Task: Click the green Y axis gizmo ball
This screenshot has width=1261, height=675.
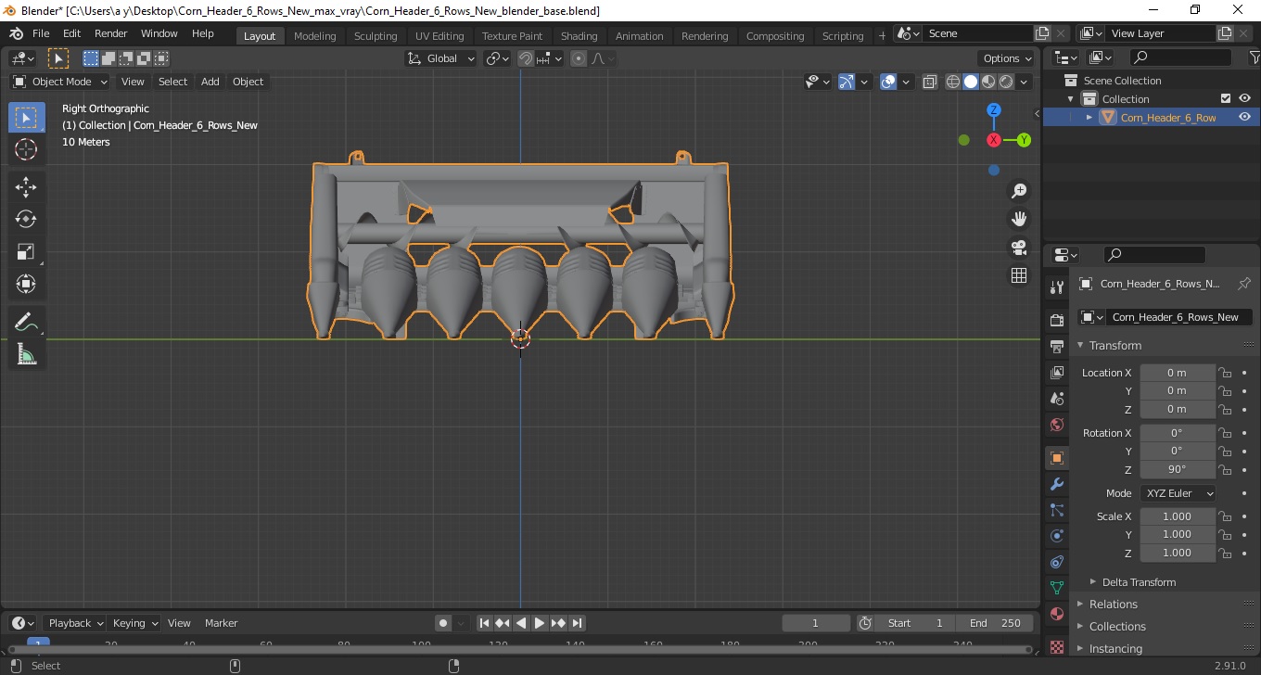Action: click(1024, 140)
